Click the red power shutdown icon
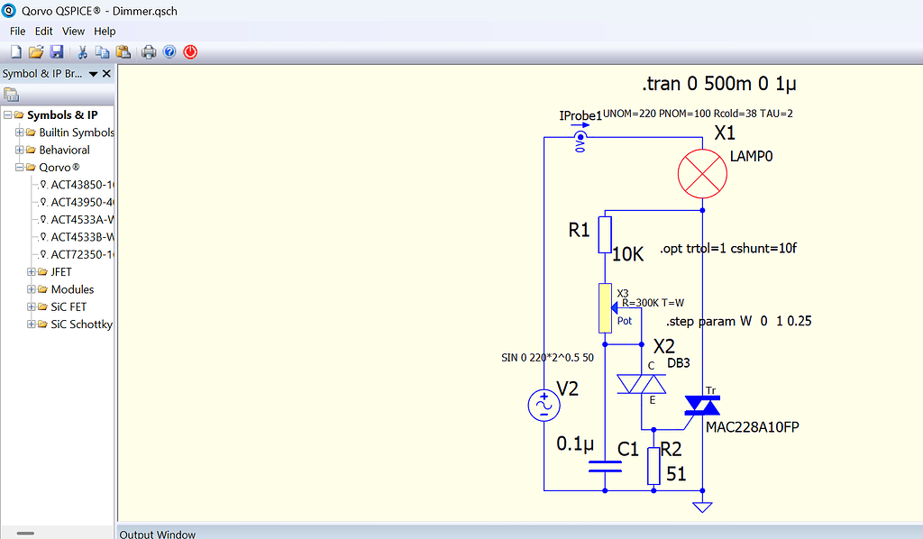923x539 pixels. point(189,51)
